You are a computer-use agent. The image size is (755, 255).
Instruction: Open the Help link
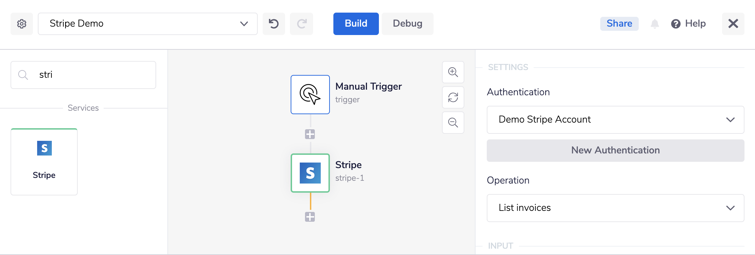(688, 24)
